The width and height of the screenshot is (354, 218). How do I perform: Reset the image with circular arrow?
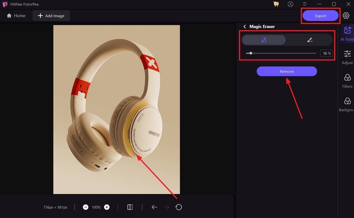pyautogui.click(x=179, y=207)
